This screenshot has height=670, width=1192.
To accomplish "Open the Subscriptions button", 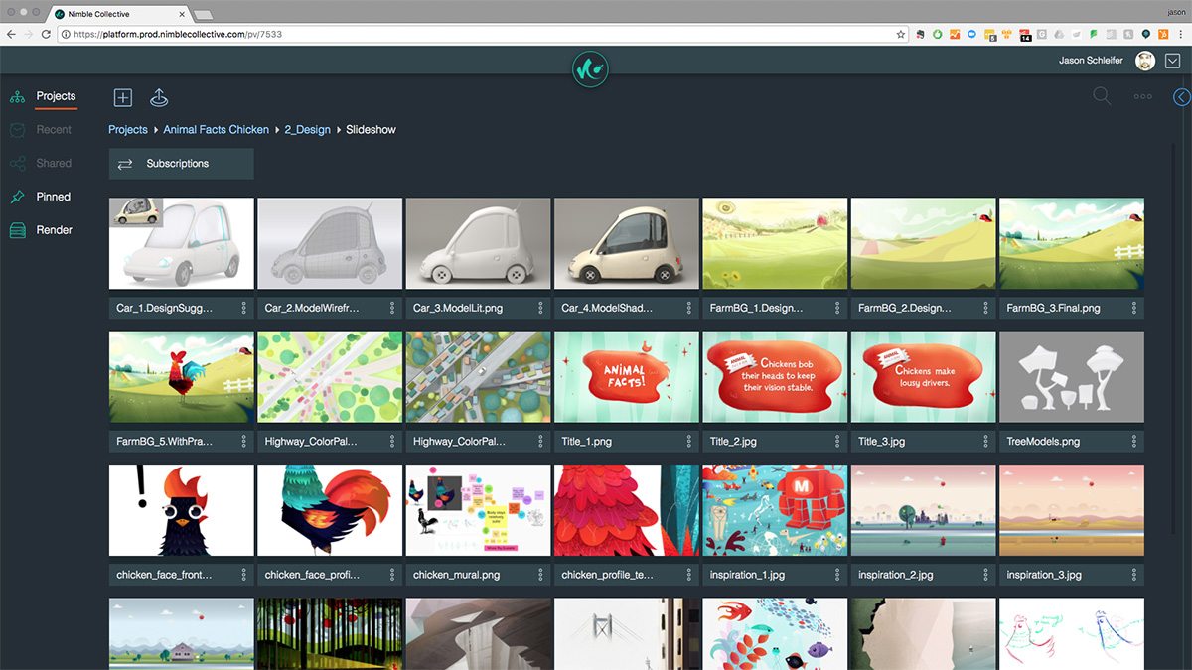I will (x=181, y=164).
